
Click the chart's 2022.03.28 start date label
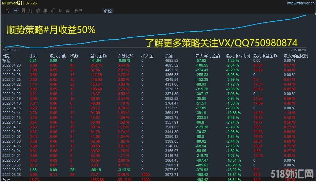(10, 50)
